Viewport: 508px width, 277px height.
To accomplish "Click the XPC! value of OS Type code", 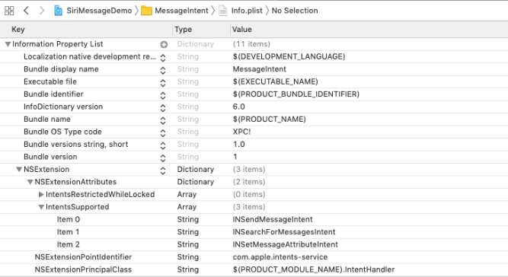I will [241, 132].
